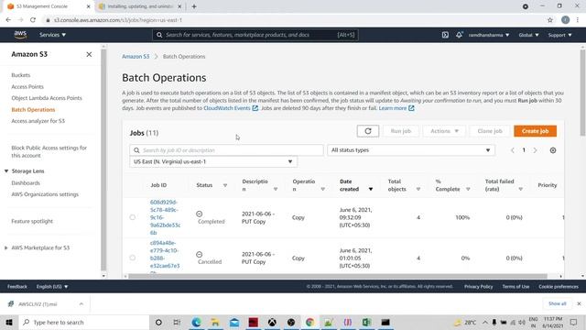Open Batch Operations in sidebar
Screen dimensions: 586x330
(33, 110)
